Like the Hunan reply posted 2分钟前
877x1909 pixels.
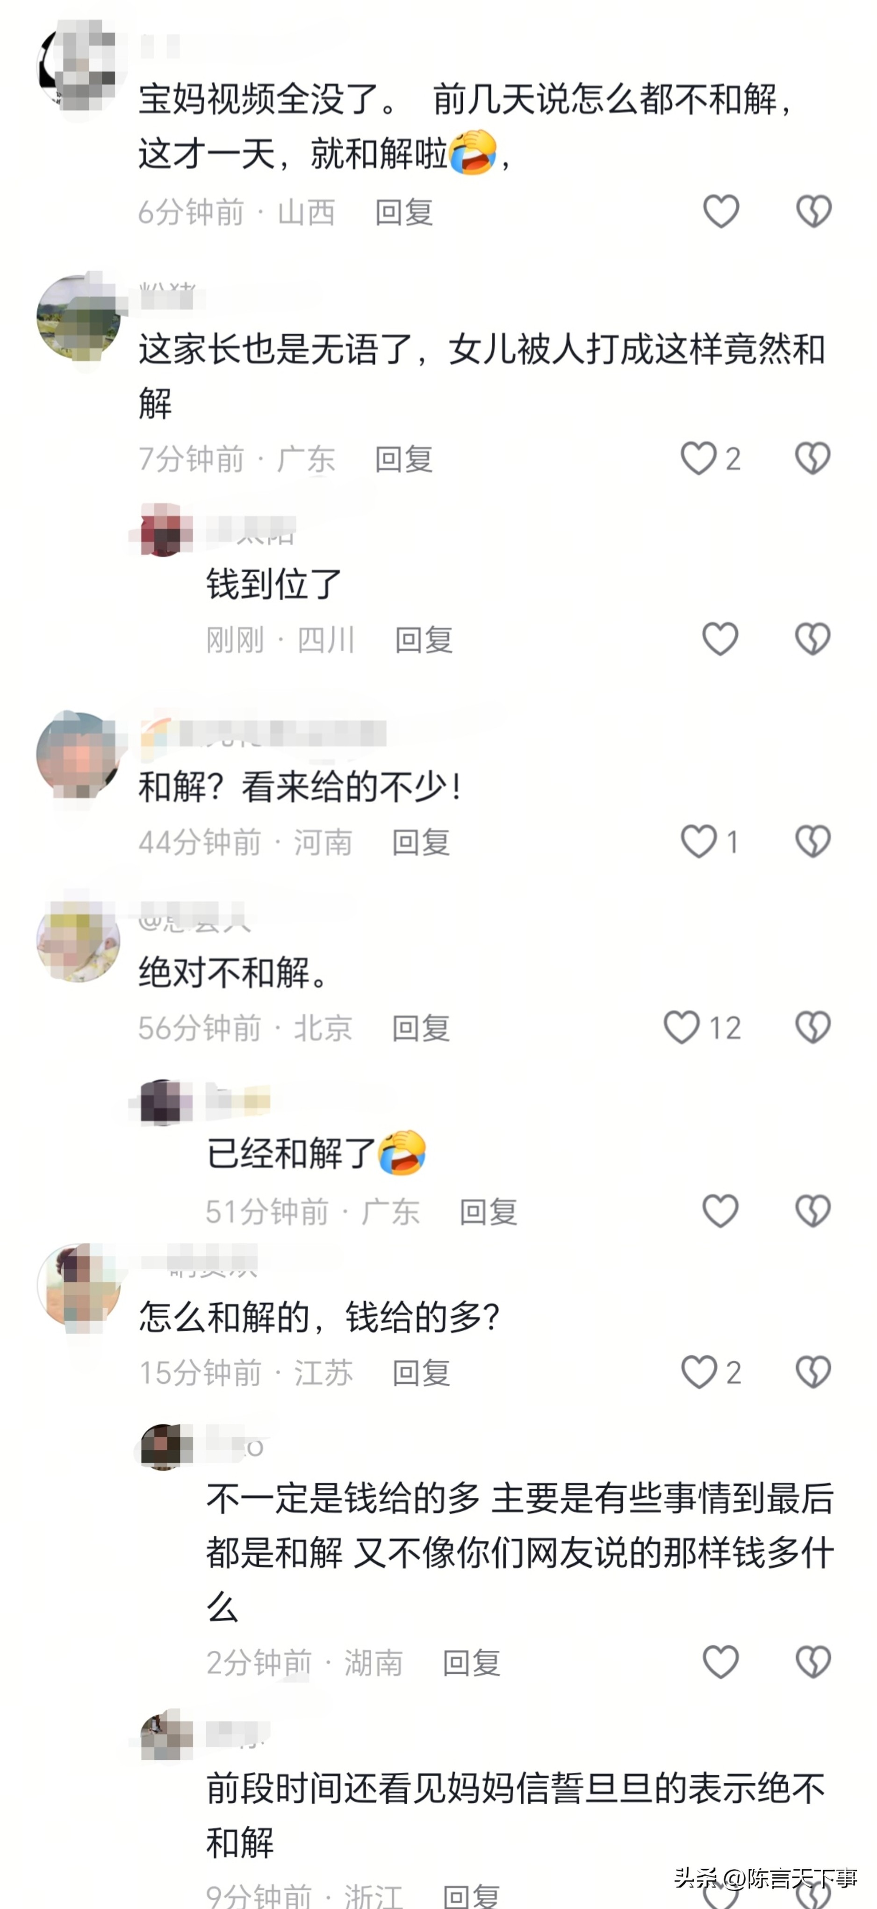coord(721,1662)
